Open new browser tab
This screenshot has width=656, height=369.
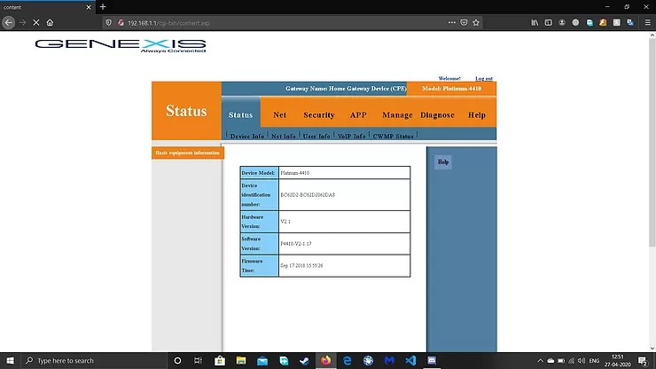click(x=103, y=7)
